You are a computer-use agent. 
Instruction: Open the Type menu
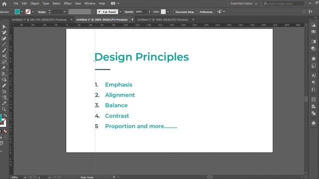[46, 3]
